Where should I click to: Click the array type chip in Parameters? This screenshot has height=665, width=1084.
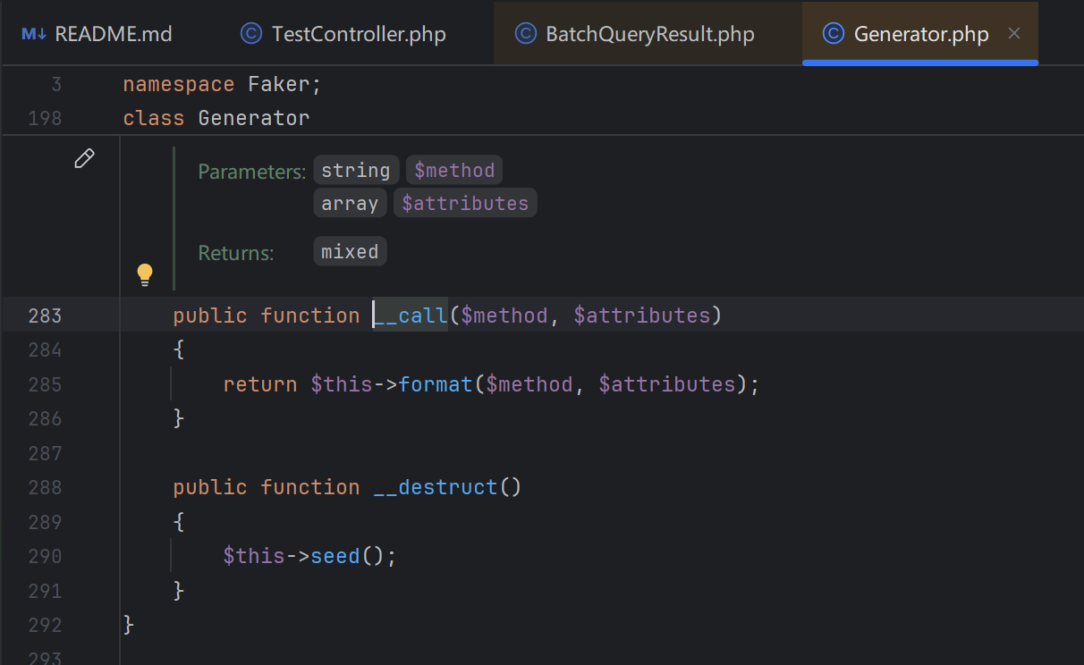tap(350, 203)
